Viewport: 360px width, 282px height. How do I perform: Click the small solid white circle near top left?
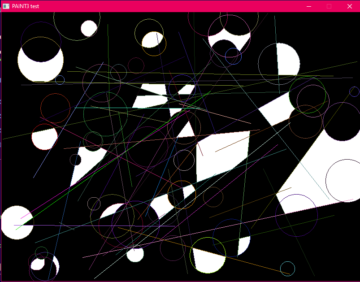coord(89,28)
